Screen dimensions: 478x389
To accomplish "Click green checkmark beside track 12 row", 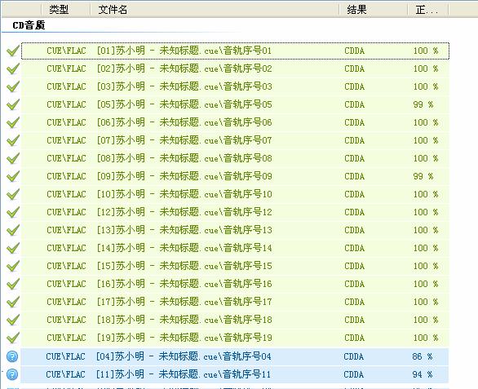I will point(13,212).
